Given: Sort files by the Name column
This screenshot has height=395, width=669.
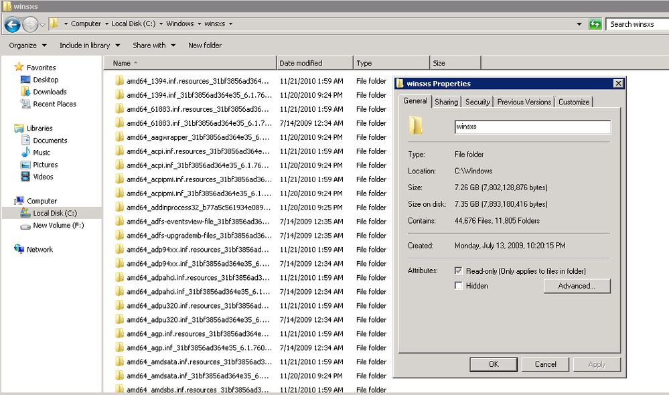Looking at the screenshot, I should point(190,63).
